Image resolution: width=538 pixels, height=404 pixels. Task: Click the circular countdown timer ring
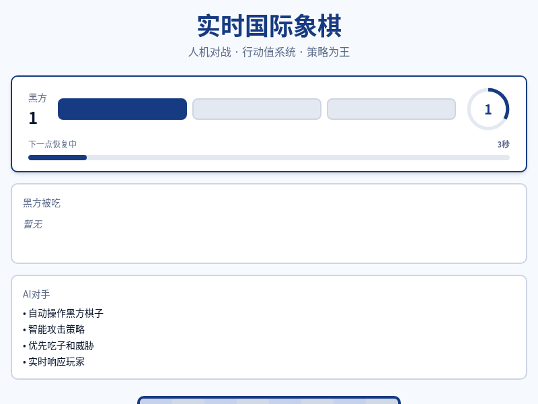point(488,109)
